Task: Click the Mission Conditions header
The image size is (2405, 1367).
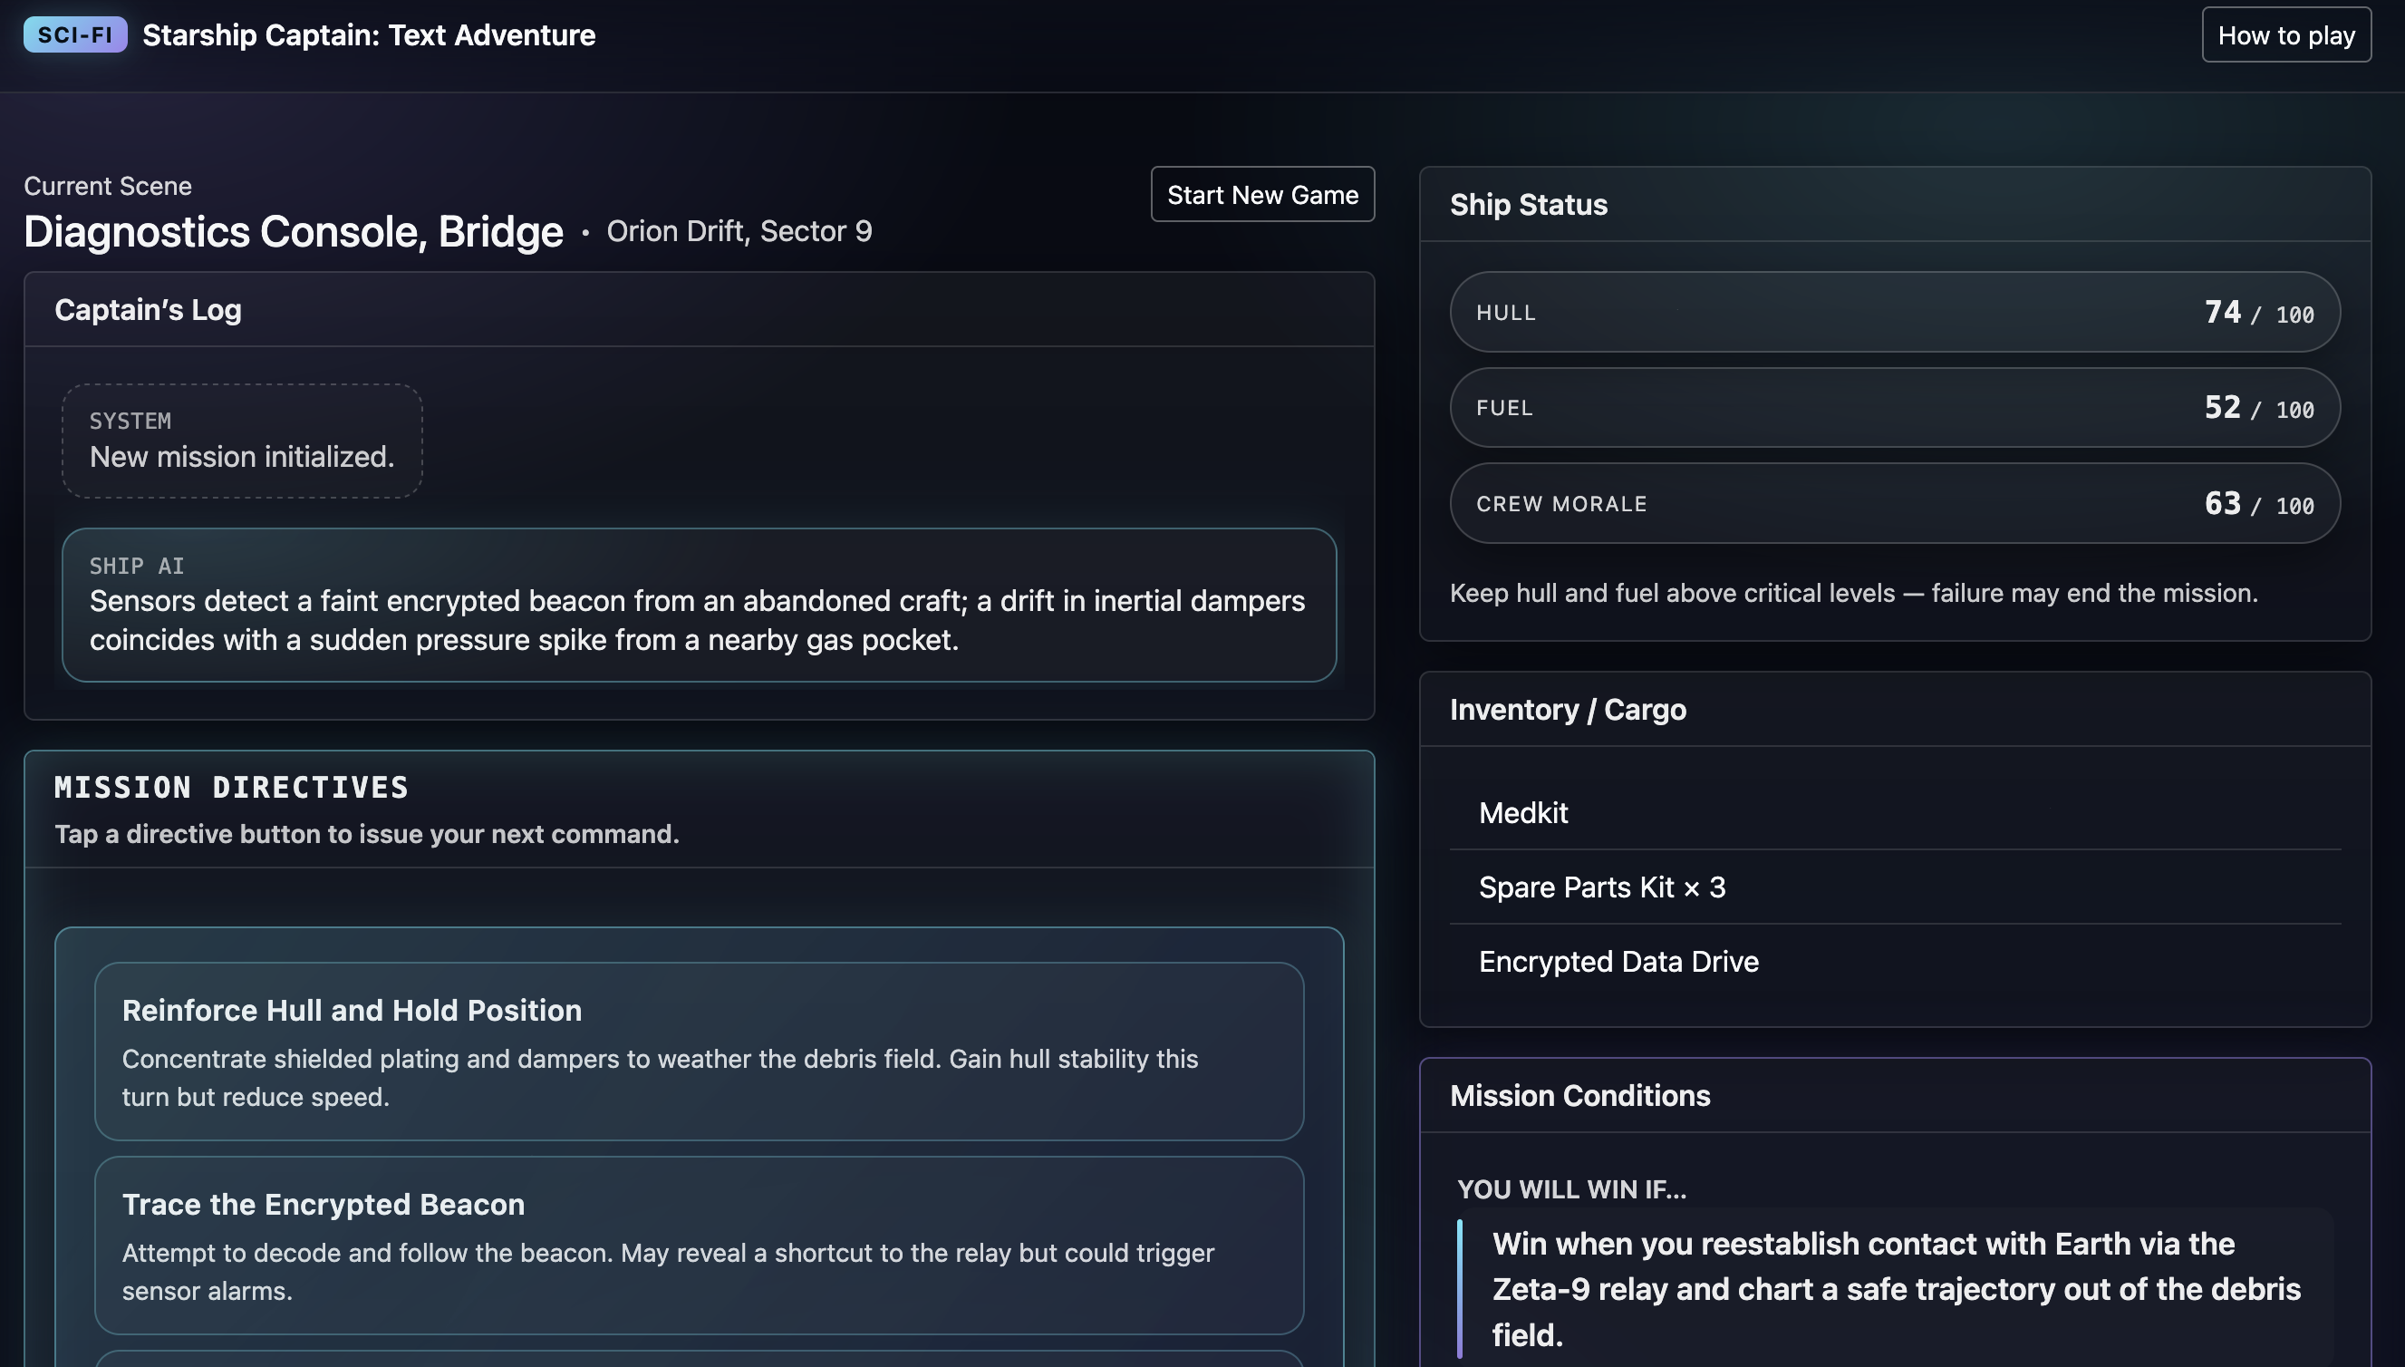Action: tap(1579, 1096)
